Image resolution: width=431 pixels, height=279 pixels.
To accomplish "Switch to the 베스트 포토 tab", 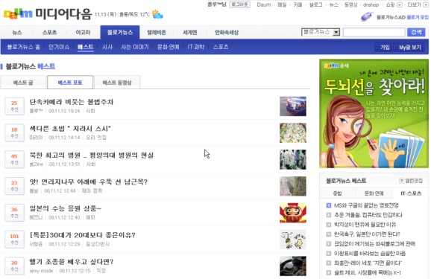I will (70, 83).
